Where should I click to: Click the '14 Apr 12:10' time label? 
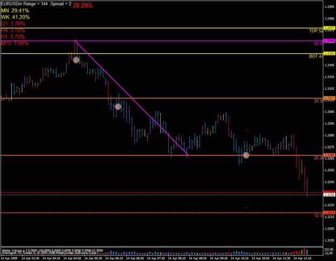302,258
